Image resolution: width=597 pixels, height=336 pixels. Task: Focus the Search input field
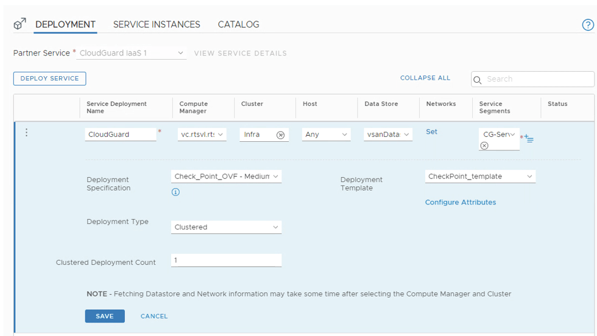point(532,79)
